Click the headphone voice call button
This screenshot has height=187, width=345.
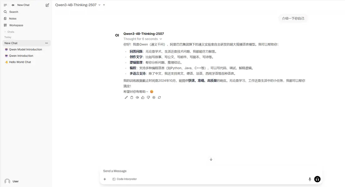317,179
